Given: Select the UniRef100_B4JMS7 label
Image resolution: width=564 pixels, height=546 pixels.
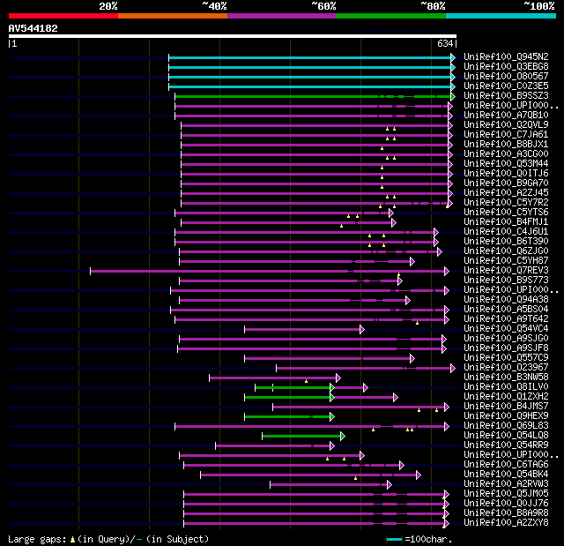Looking at the screenshot, I should click(x=506, y=407).
